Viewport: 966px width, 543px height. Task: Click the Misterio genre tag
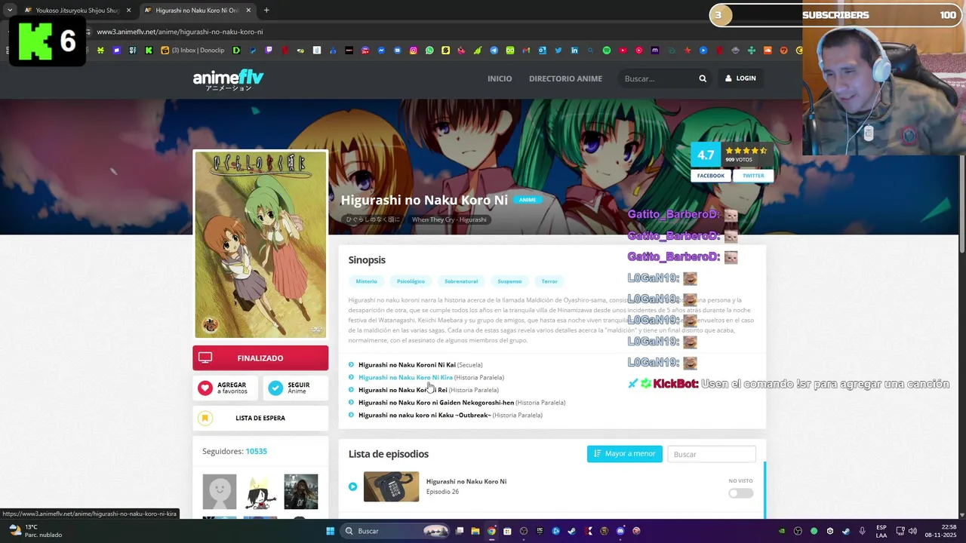(366, 281)
